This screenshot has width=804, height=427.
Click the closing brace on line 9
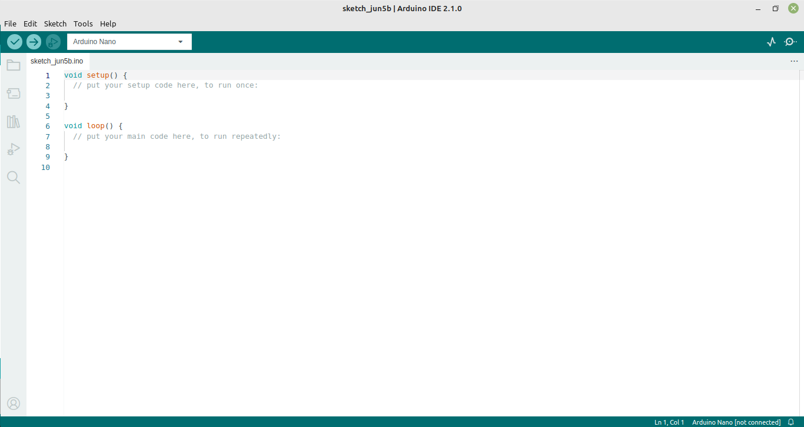click(67, 157)
